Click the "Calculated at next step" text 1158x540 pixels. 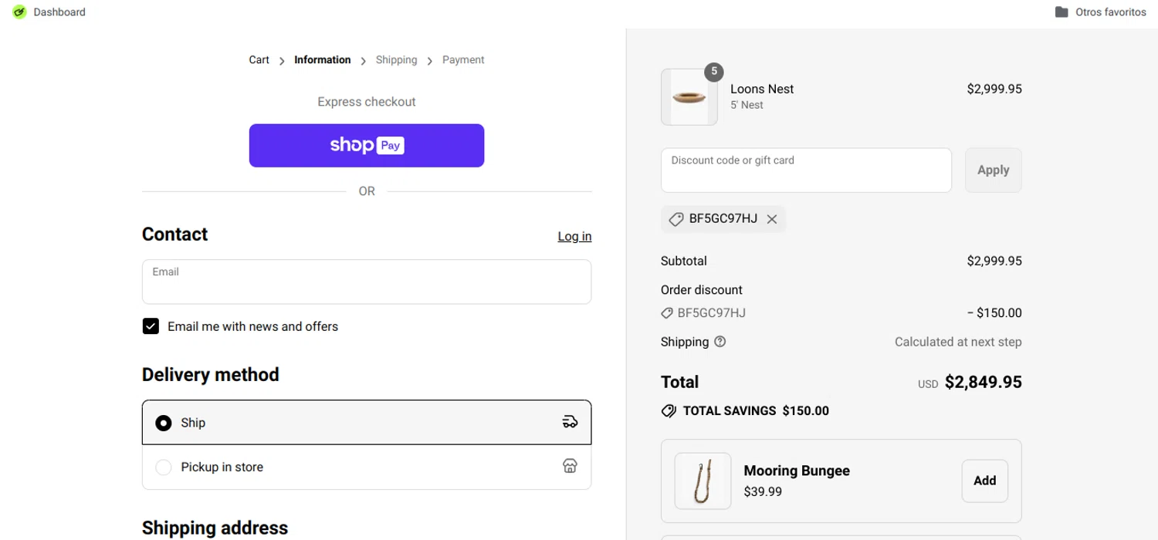[958, 342]
